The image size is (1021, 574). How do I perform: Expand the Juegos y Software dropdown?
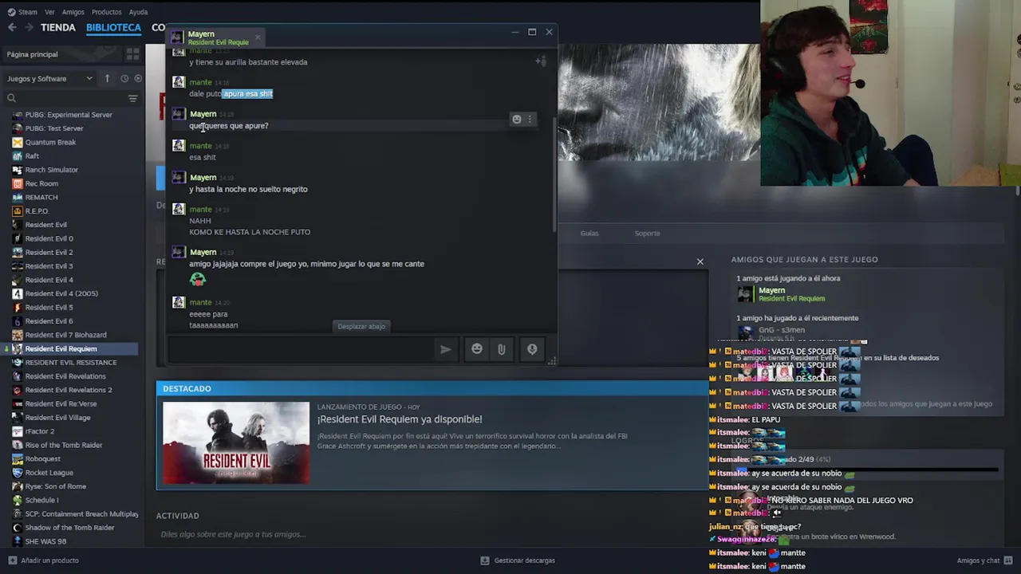point(49,78)
